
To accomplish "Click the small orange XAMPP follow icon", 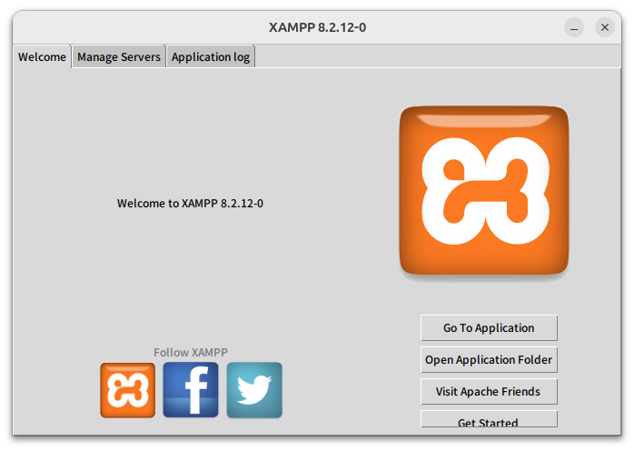I will 128,390.
